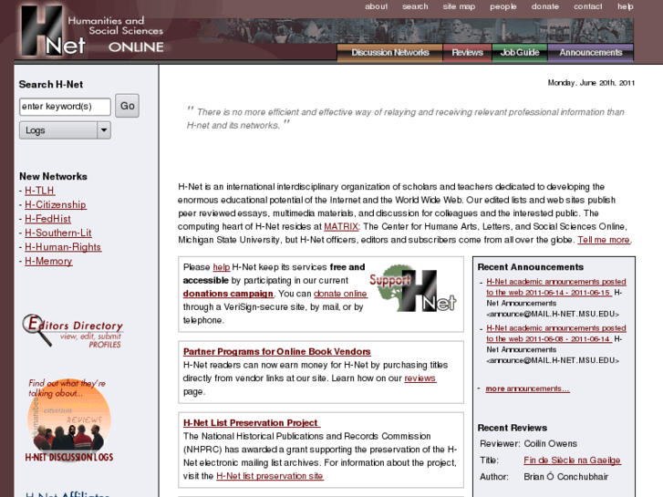663x497 pixels.
Task: Open the H-Human-Rights network link
Action: (63, 247)
